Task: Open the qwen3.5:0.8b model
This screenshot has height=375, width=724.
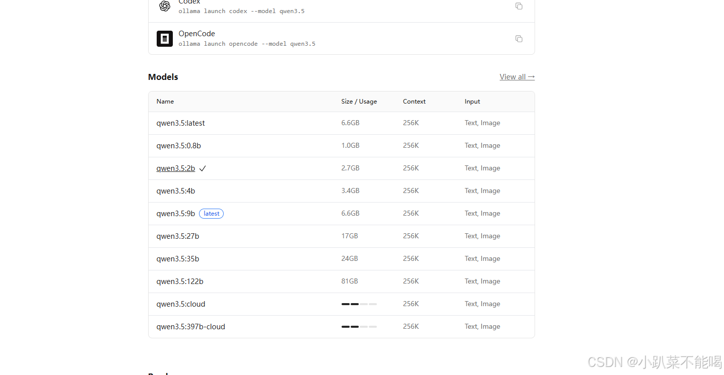Action: (179, 146)
